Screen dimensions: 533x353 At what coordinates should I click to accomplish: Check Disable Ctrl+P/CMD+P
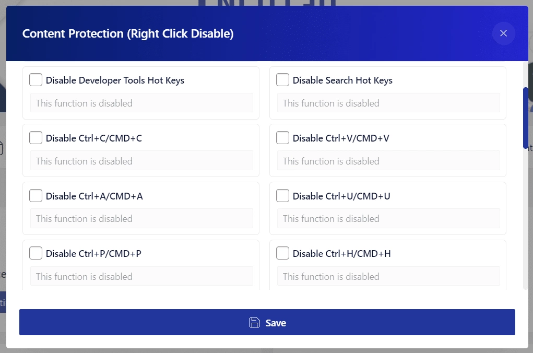tap(35, 253)
